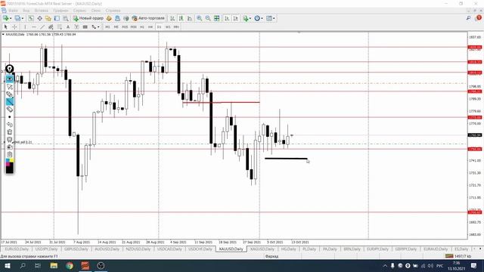The image size is (484, 272).
Task: Set timeframe to H1
Action: (x=142, y=27)
